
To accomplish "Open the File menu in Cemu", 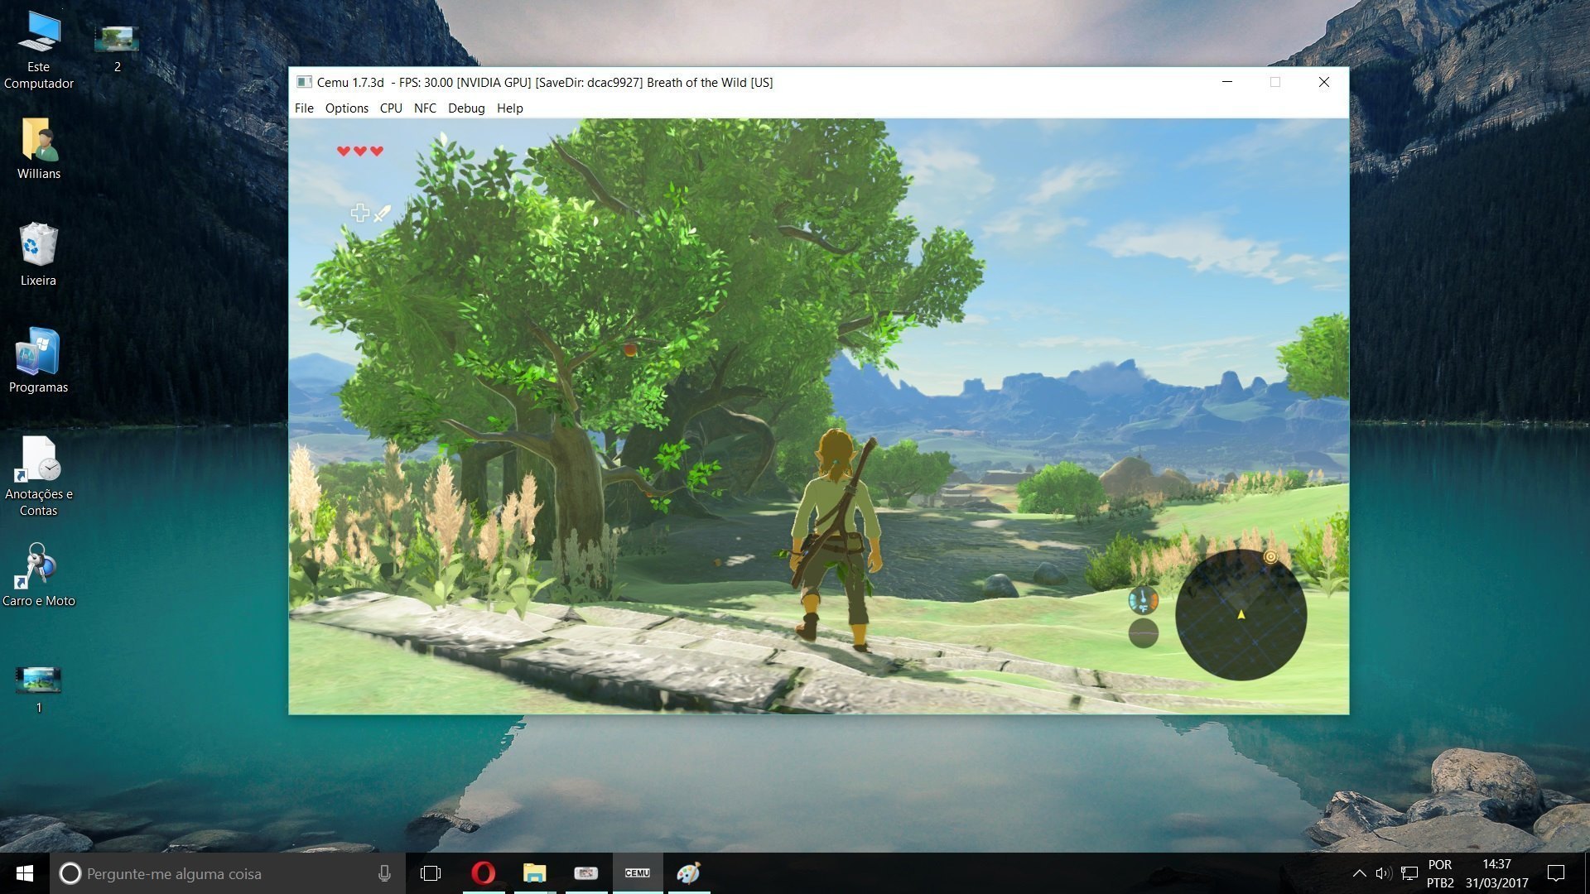I will pos(304,108).
